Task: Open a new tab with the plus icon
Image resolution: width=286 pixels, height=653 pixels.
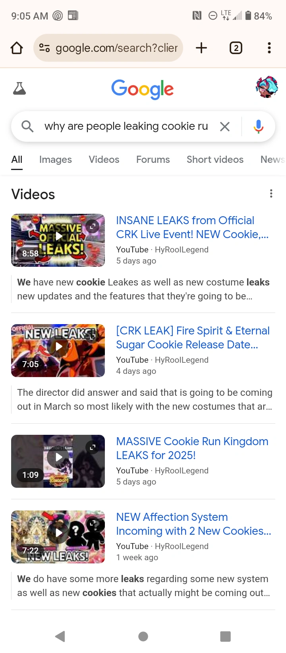Action: pos(201,48)
